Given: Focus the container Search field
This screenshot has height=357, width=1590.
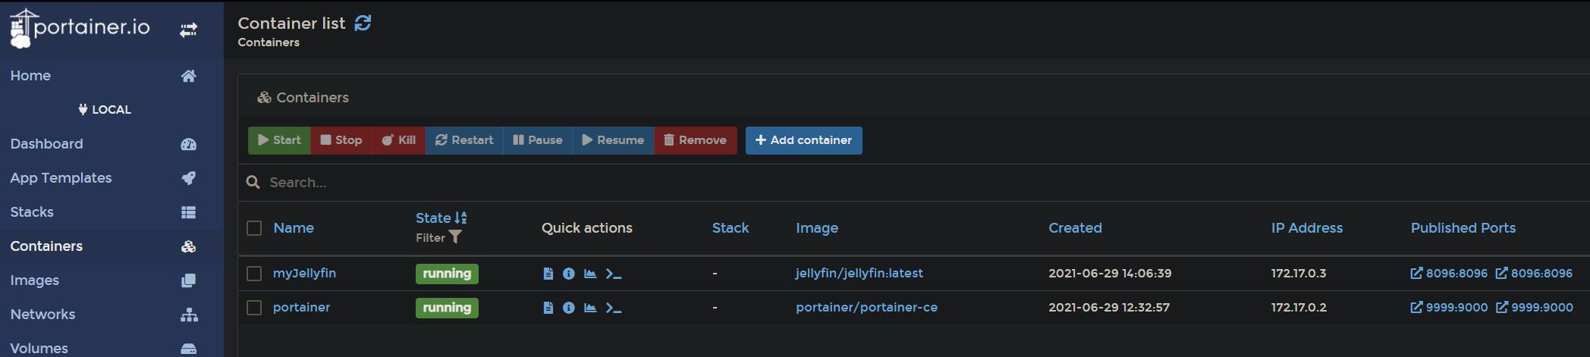Looking at the screenshot, I should pos(910,183).
